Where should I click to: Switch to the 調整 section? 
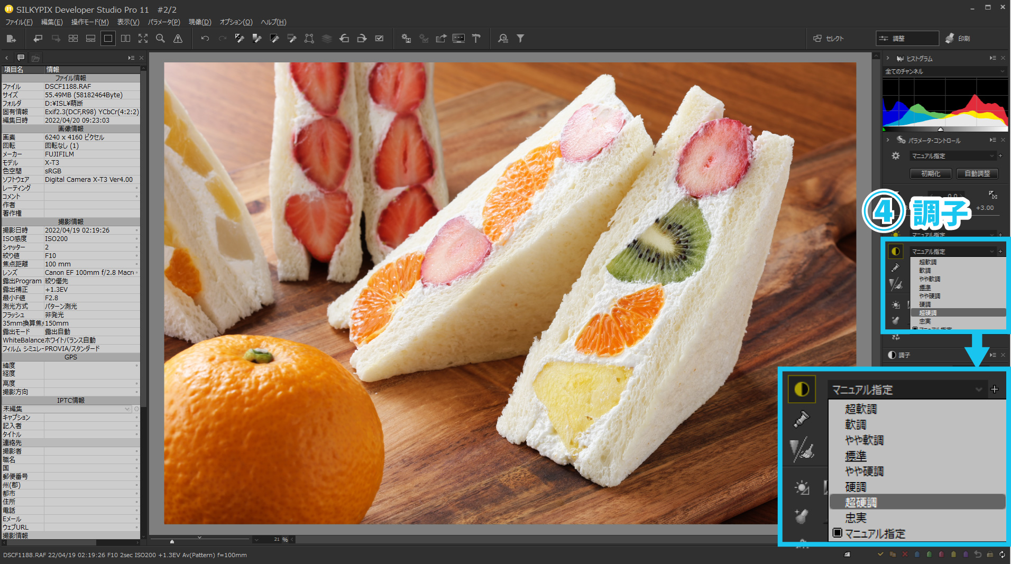tap(907, 39)
